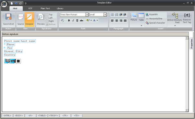Switch to Source view
195x119 pixels.
(20, 20)
